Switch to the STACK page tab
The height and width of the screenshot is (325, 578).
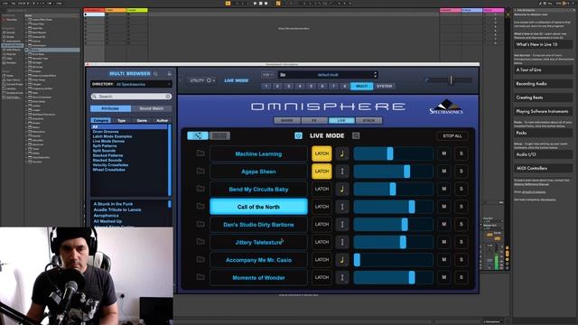[x=368, y=120]
